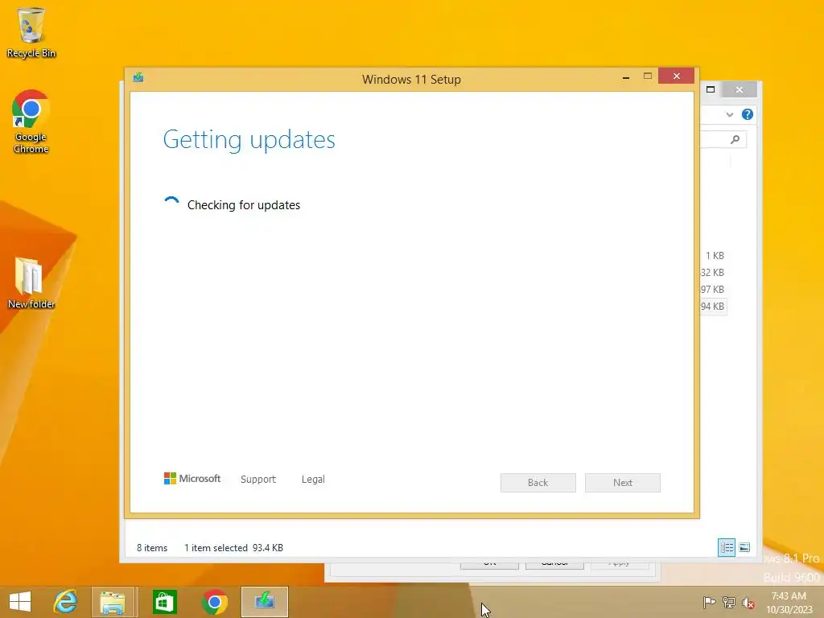
Task: Launch Internet Explorer from the taskbar
Action: [66, 602]
